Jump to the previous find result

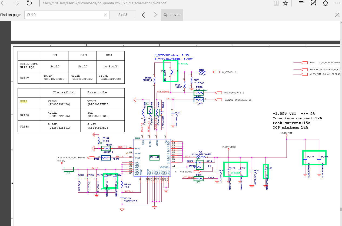(x=143, y=15)
